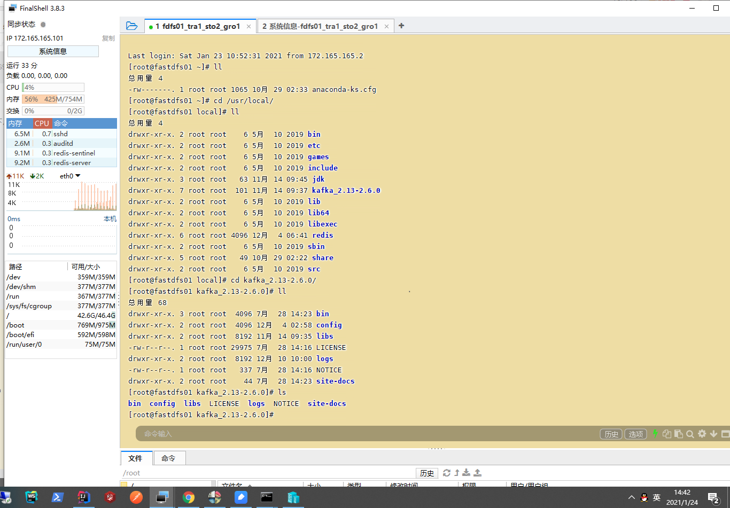The width and height of the screenshot is (730, 508).
Task: Open the red RD icon on taskbar
Action: (x=110, y=497)
